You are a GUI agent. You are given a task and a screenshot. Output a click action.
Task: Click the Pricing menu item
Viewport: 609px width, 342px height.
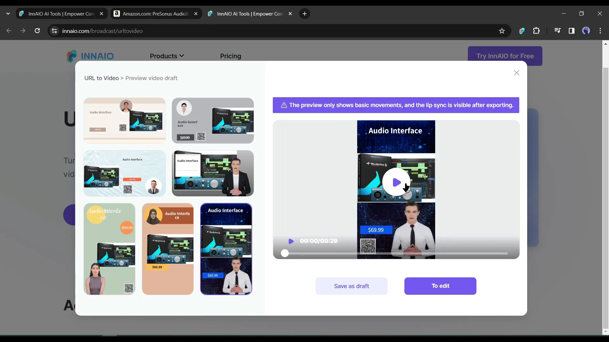[231, 55]
